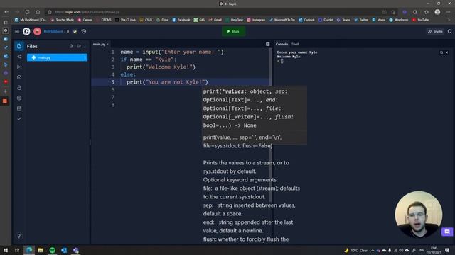
Task: Add a new folder in Files panel
Action: (79, 46)
